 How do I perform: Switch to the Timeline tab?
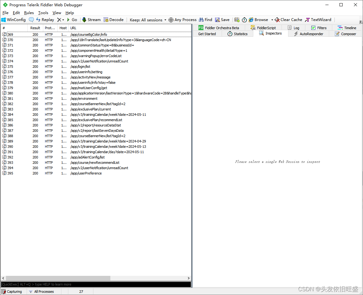pyautogui.click(x=347, y=28)
